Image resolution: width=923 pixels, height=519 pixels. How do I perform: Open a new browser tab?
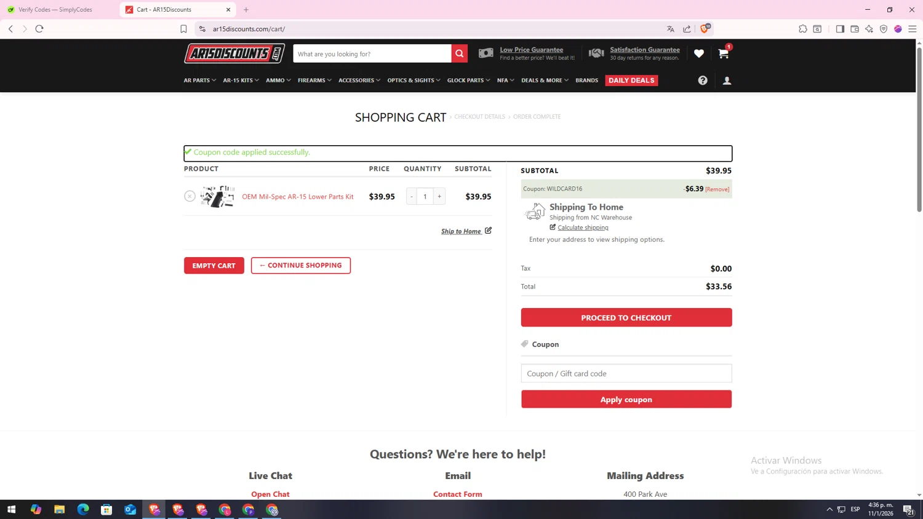[246, 10]
